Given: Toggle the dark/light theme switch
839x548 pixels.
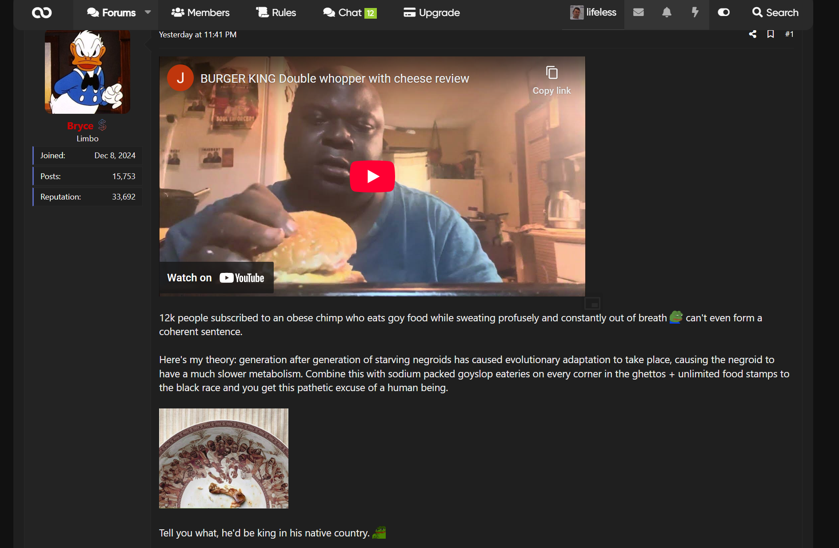Looking at the screenshot, I should point(723,12).
